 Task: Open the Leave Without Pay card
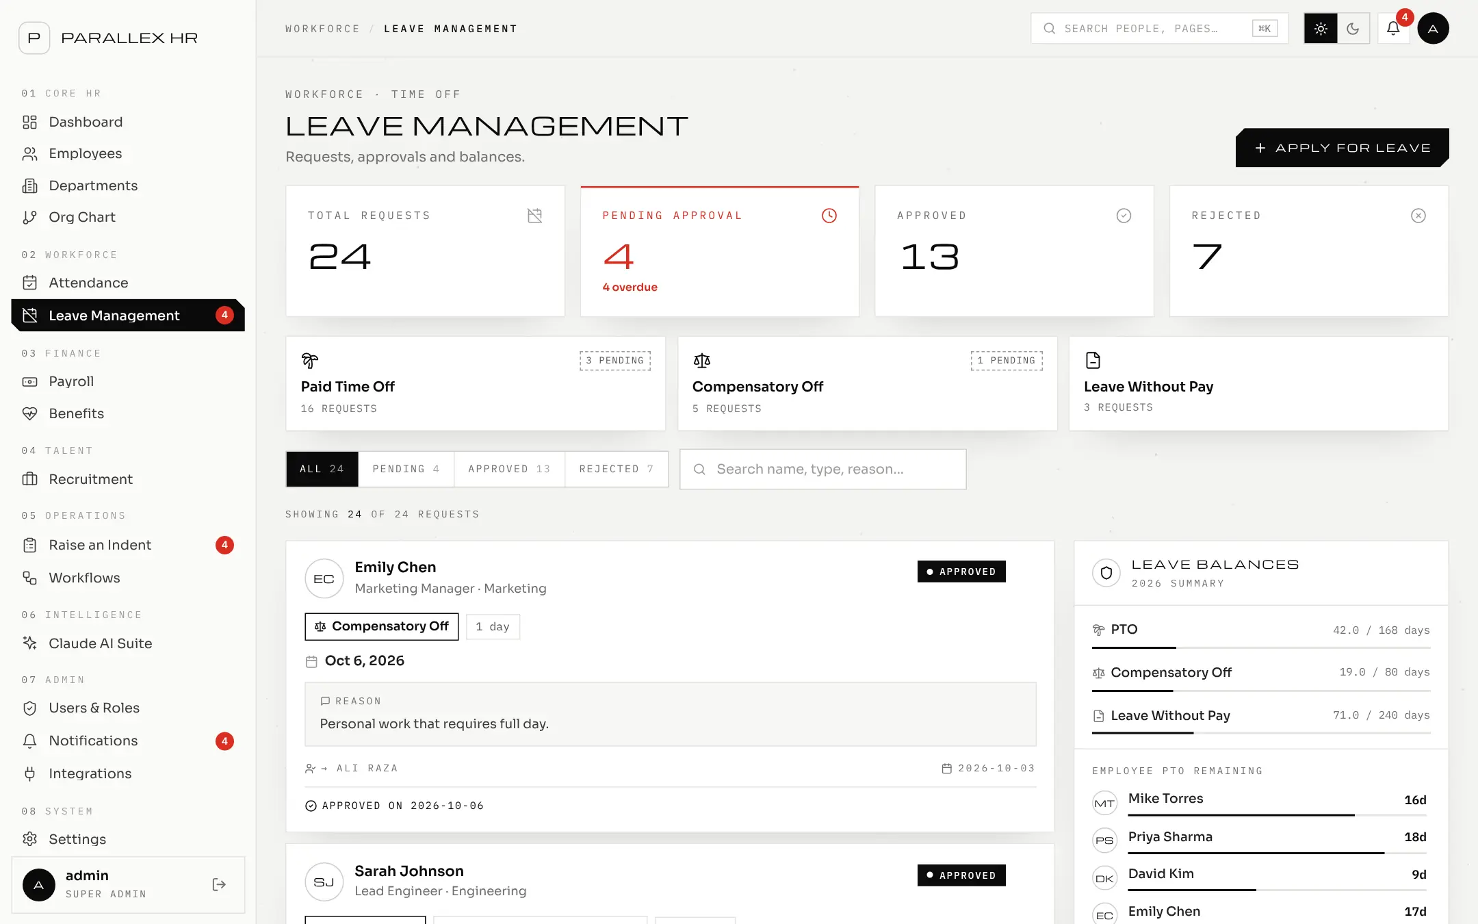click(x=1258, y=383)
